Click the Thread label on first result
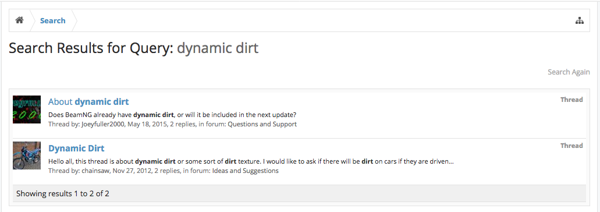Image resolution: width=600 pixels, height=212 pixels. [x=571, y=100]
